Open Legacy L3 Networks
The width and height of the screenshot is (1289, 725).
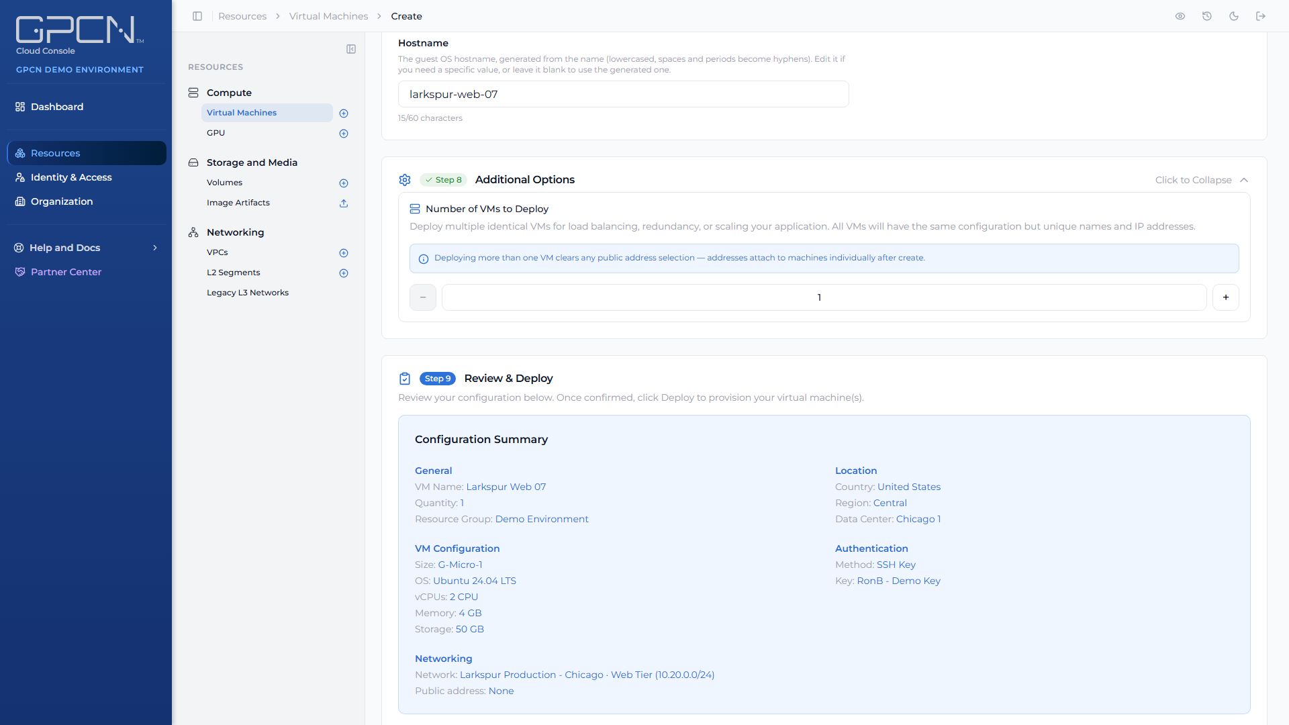click(x=267, y=293)
